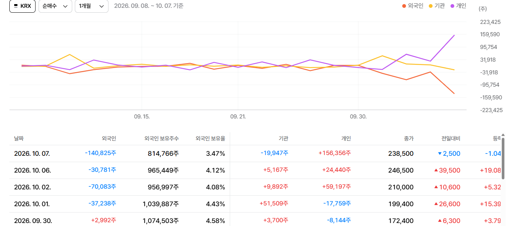Click the institution value +51,509주
Viewport: 513px width, 226px height.
pos(274,204)
